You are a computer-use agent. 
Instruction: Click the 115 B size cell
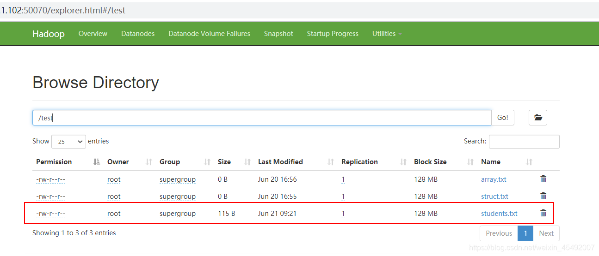coord(227,214)
